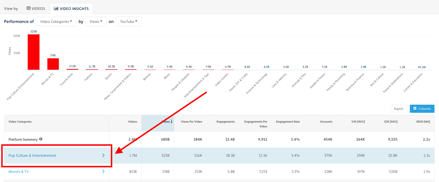Sort by the Videos column header
This screenshot has height=182, width=439.
point(133,122)
